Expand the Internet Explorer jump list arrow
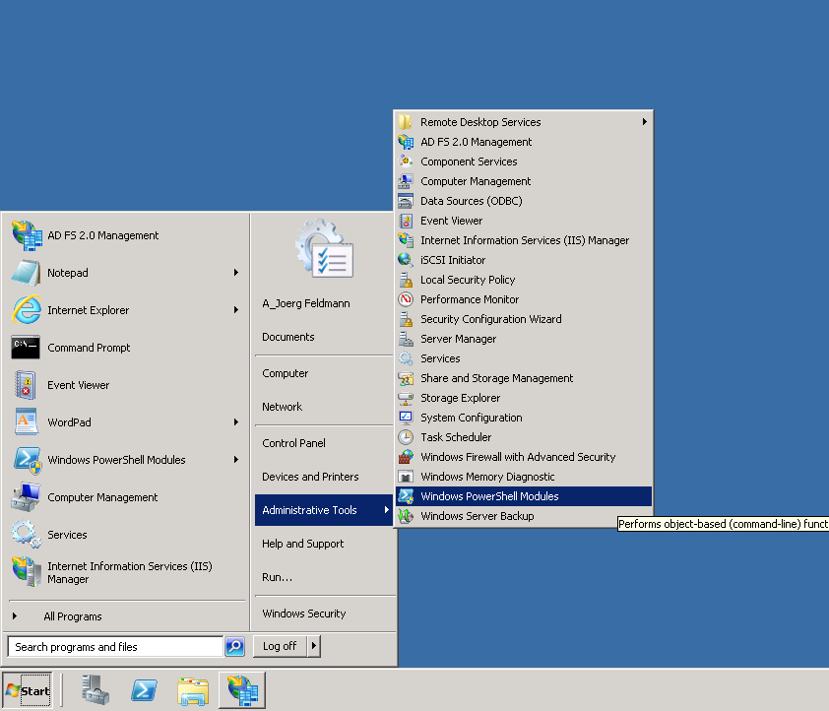 click(236, 310)
